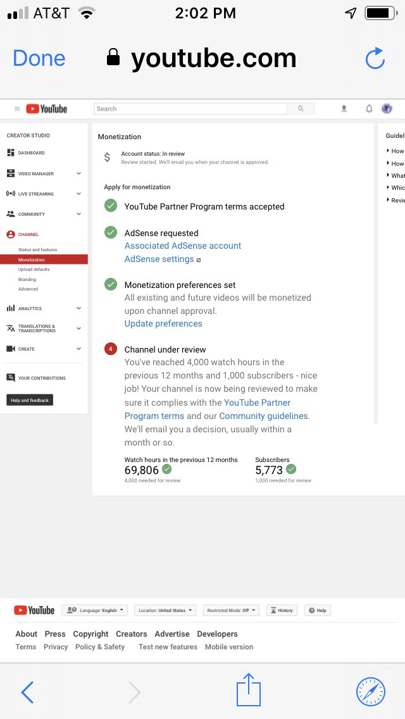Expand Community chevron
Viewport: 405px width, 719px height.
click(79, 214)
